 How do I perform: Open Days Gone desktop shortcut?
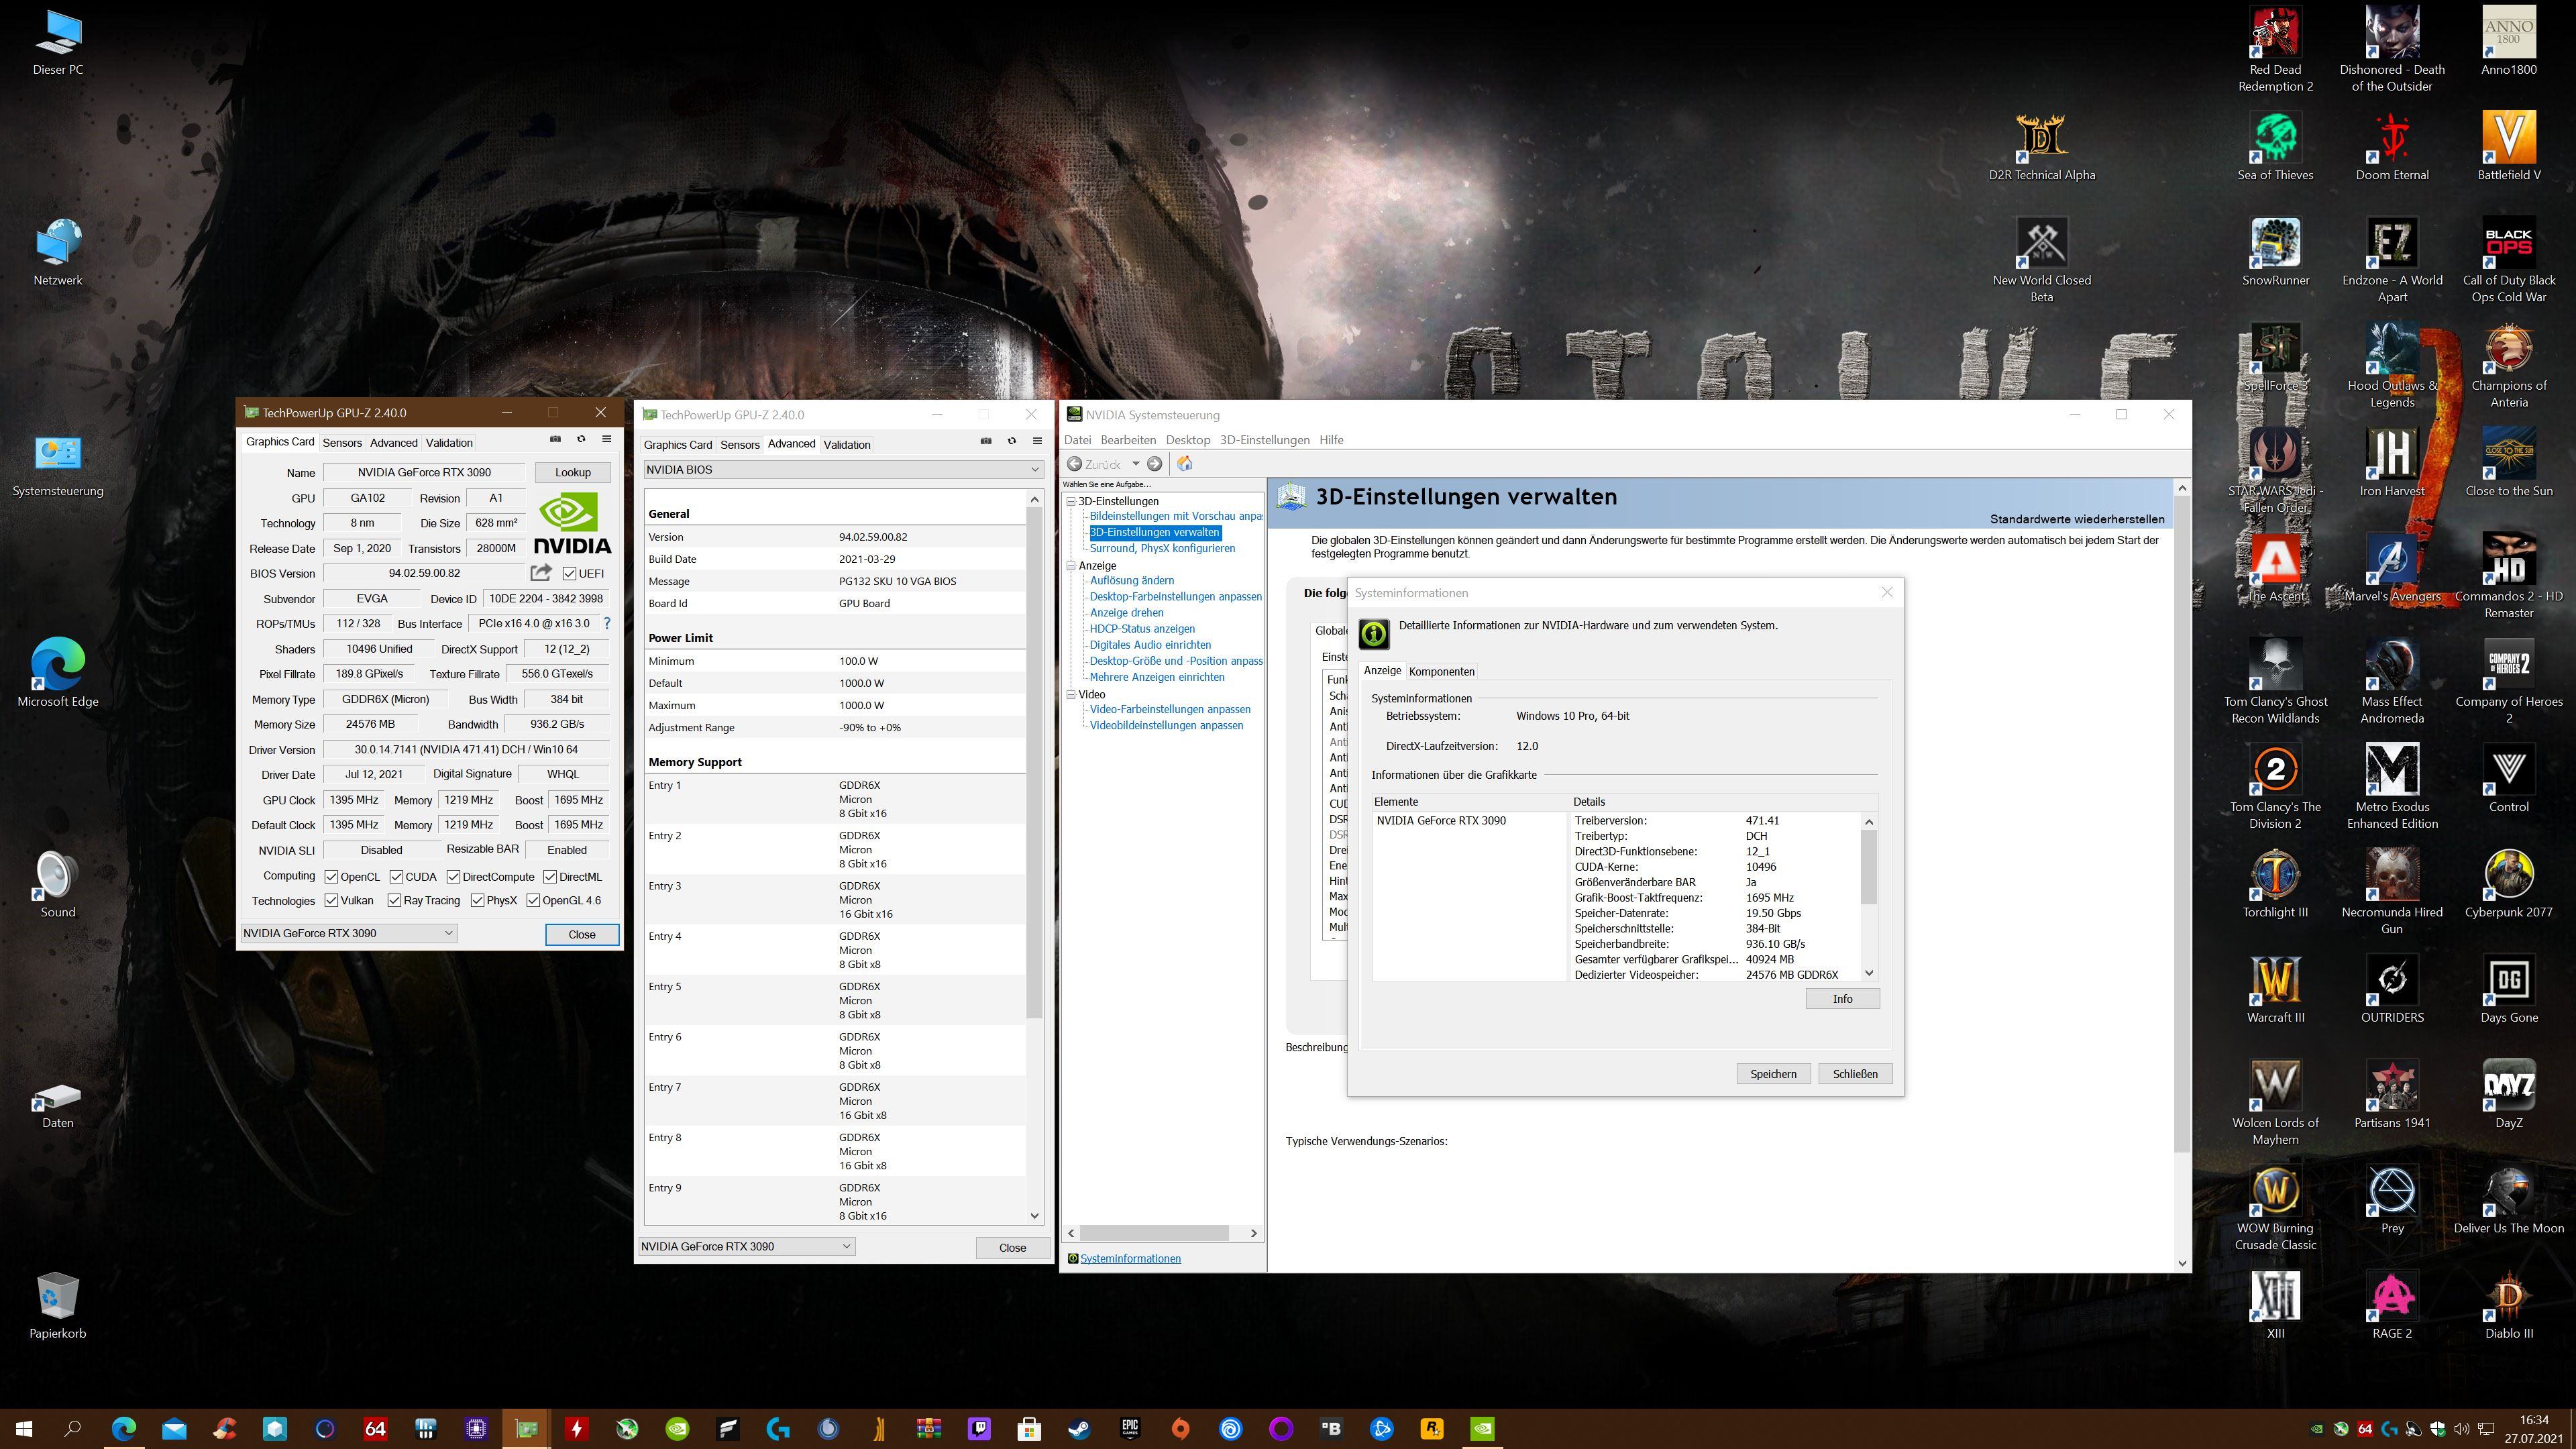click(x=2508, y=989)
